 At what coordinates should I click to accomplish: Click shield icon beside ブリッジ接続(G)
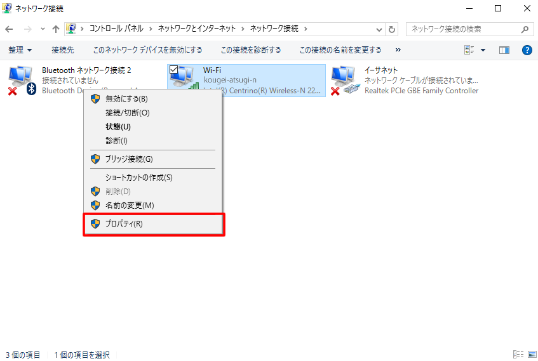(x=95, y=159)
